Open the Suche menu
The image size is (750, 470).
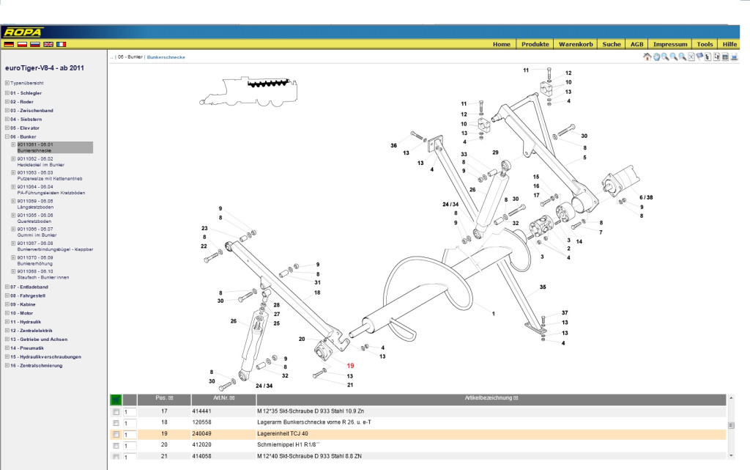[x=612, y=44]
